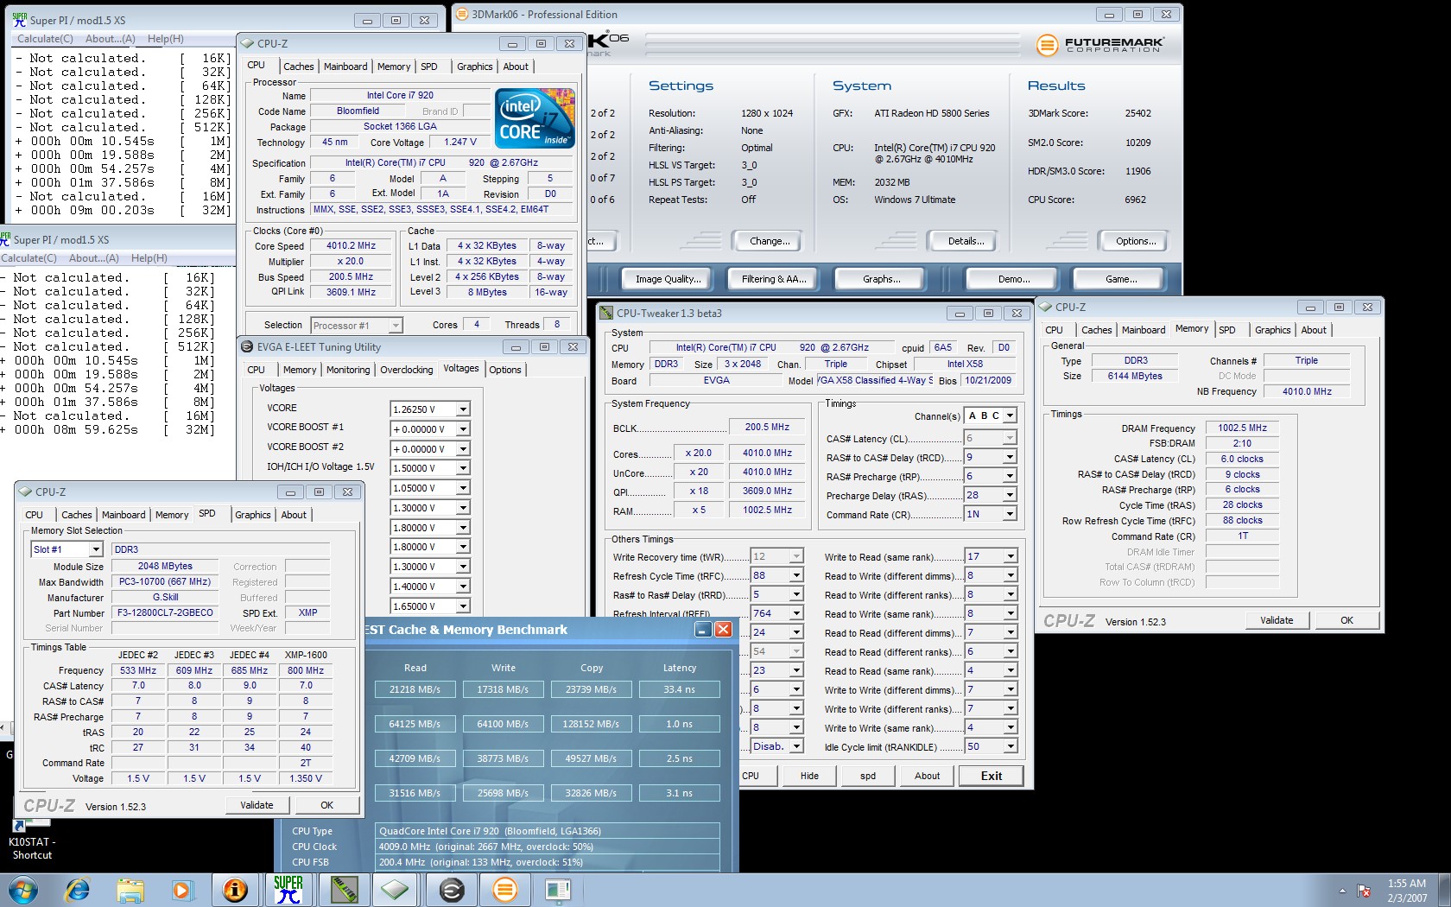Switch to CPU-Z chip taskbar icon
The height and width of the screenshot is (907, 1451).
click(x=396, y=889)
